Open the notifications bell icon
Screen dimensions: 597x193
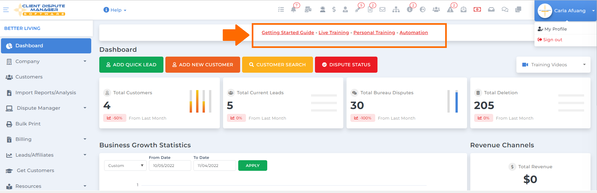293,10
